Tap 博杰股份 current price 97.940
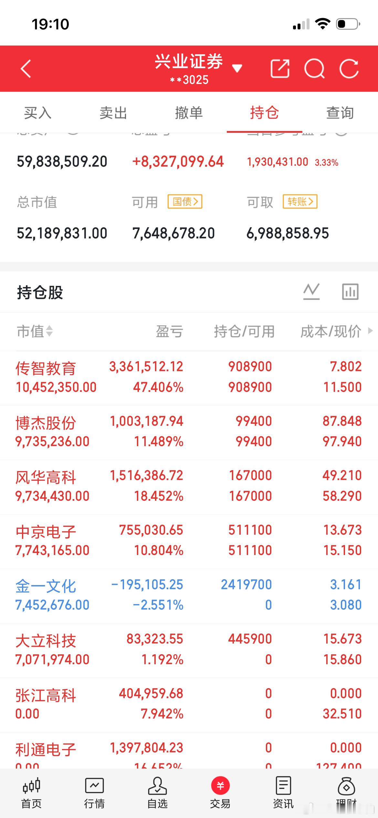 (x=342, y=442)
